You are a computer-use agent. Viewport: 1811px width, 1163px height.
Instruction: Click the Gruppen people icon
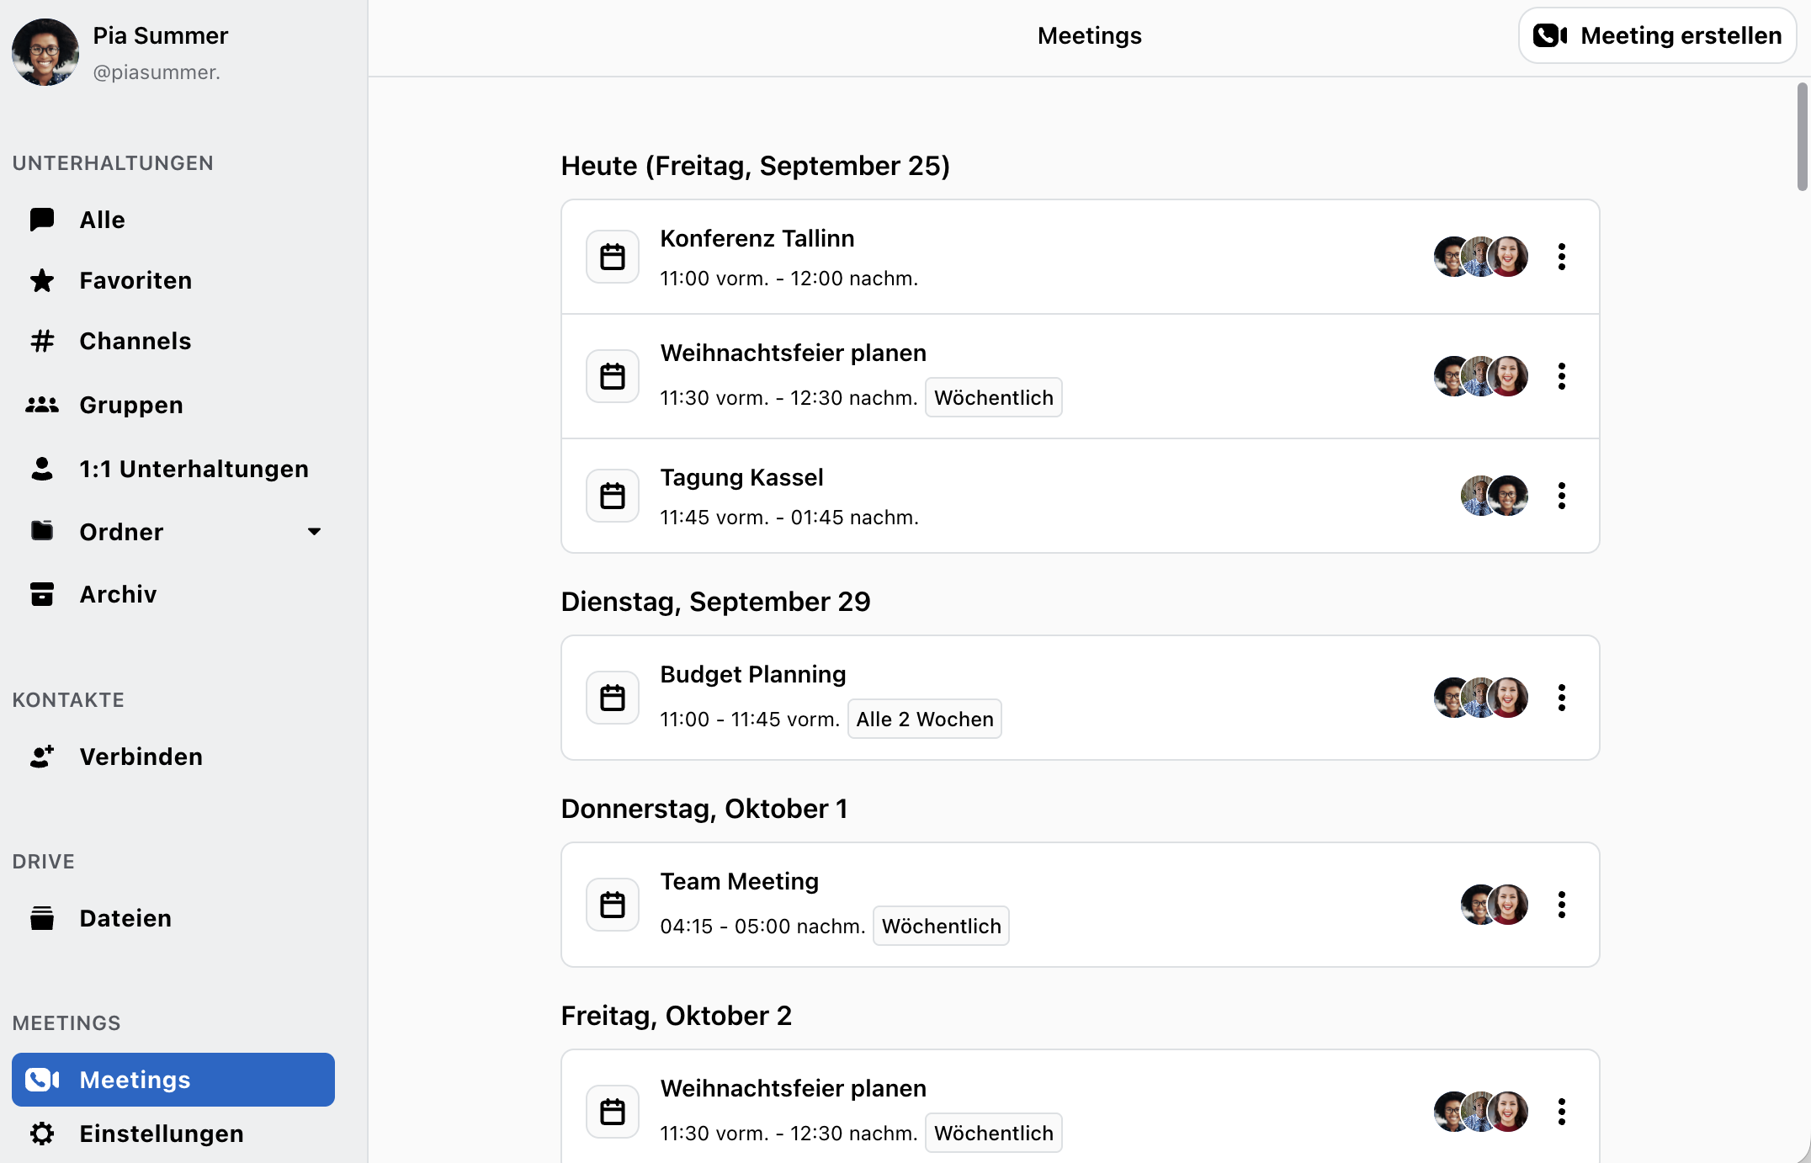click(42, 405)
